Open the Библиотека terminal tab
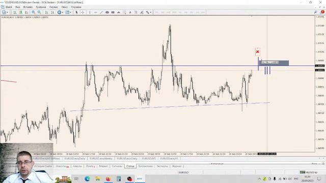The width and height of the screenshot is (326, 183). 145,166
